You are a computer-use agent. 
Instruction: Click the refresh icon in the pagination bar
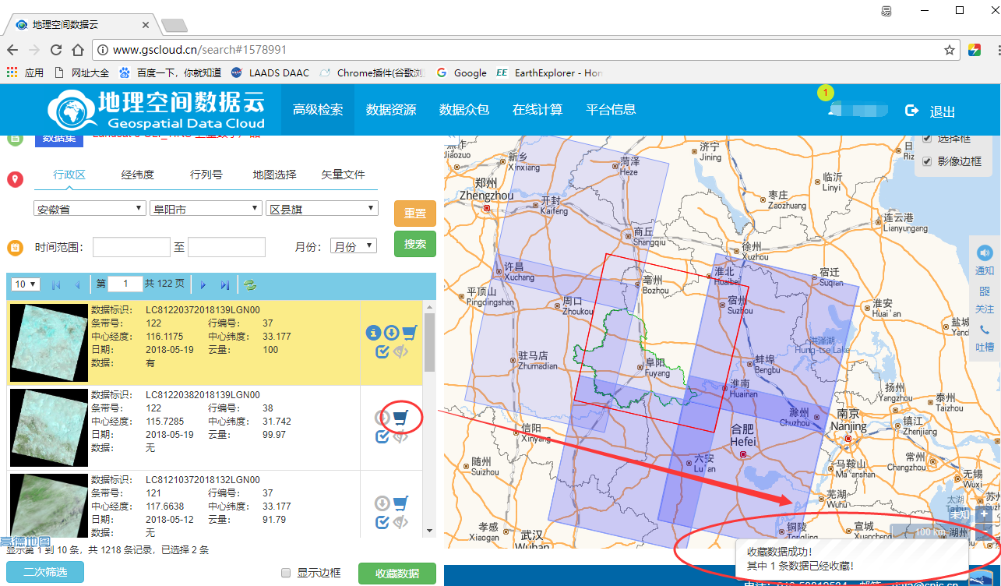[x=249, y=285]
